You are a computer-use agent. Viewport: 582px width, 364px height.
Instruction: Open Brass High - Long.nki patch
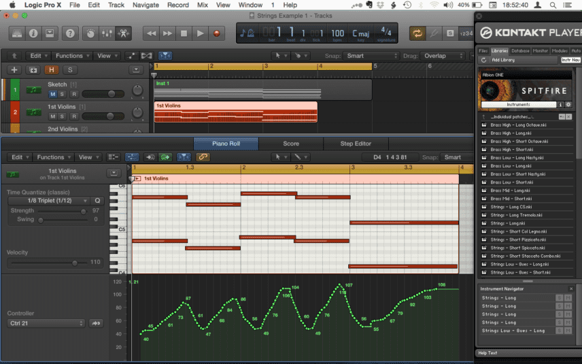coord(511,133)
